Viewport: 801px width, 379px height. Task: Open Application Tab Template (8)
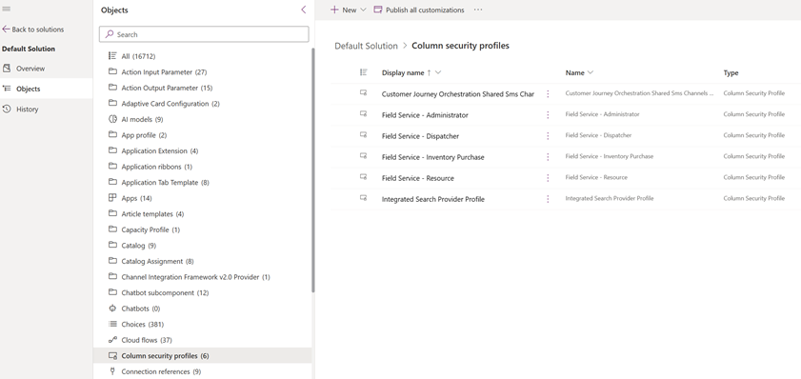coord(165,182)
